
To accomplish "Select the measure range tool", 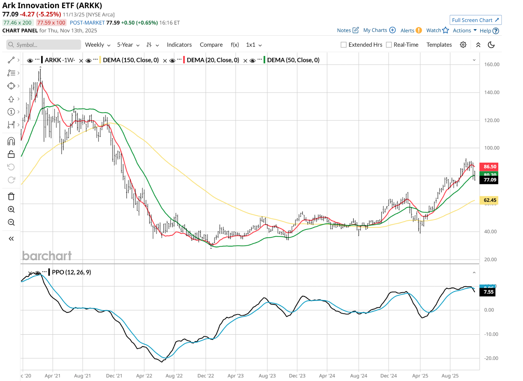I will [x=11, y=125].
